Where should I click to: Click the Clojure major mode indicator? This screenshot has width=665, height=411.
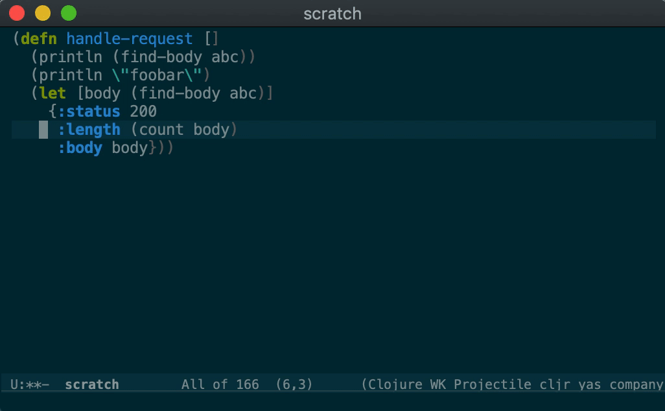click(397, 384)
